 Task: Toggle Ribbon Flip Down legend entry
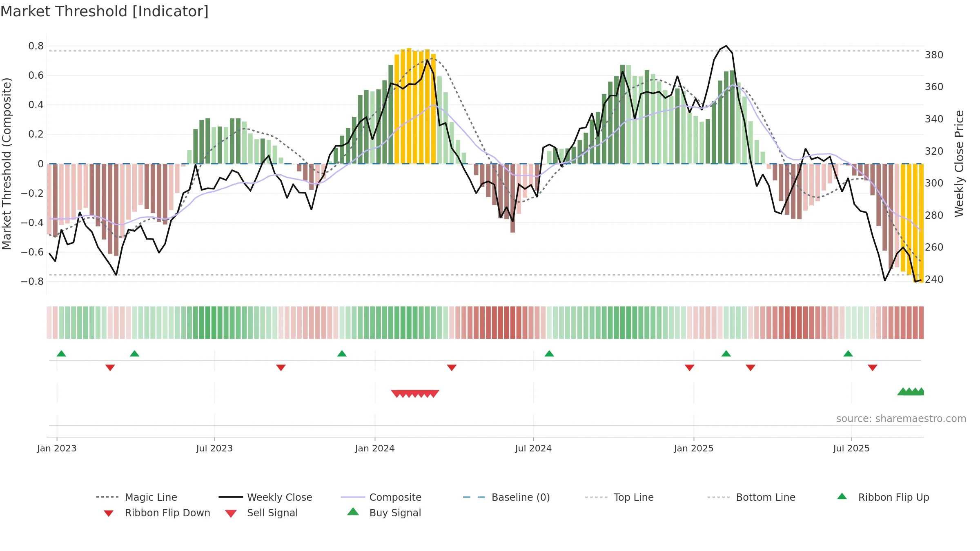pyautogui.click(x=156, y=513)
